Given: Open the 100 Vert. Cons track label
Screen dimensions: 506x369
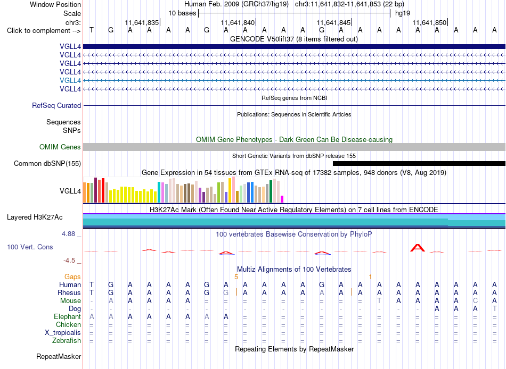Looking at the screenshot, I should coord(30,247).
